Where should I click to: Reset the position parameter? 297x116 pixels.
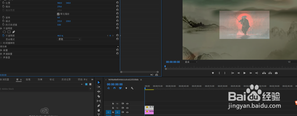[117, 3]
